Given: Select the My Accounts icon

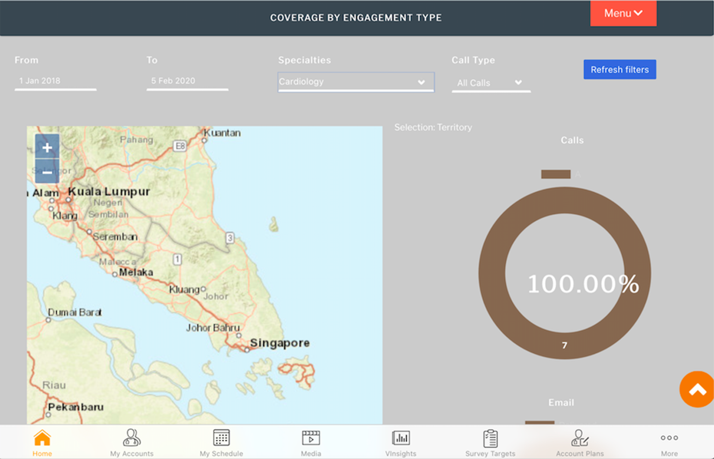Looking at the screenshot, I should [x=131, y=440].
